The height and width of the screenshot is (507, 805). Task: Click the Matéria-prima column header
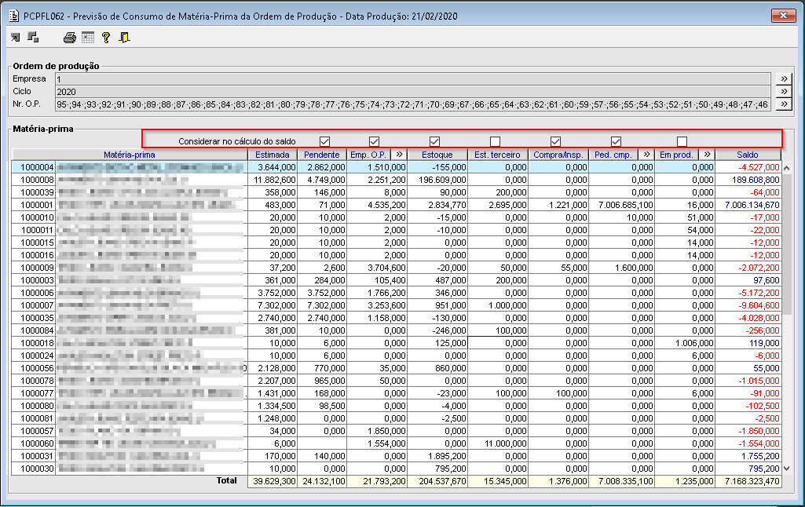pyautogui.click(x=130, y=155)
